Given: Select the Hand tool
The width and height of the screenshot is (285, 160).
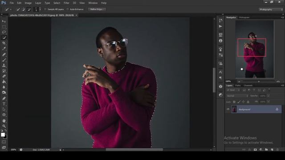Looking at the screenshot, I should [x=4, y=120].
